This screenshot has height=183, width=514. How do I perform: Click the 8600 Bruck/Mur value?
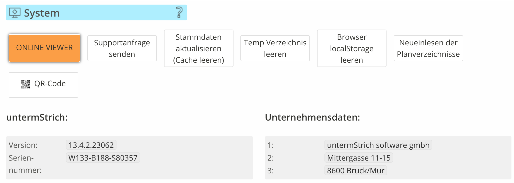click(x=356, y=171)
